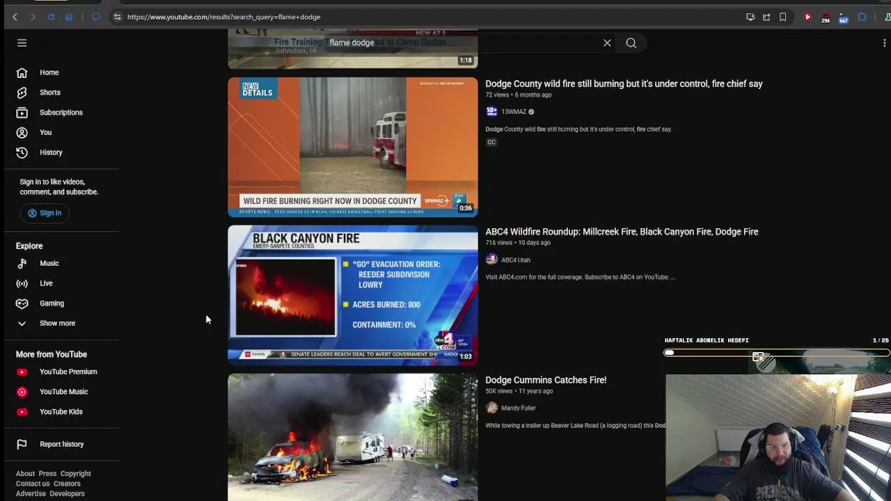The image size is (891, 501).
Task: Click the Sign in button
Action: [45, 213]
